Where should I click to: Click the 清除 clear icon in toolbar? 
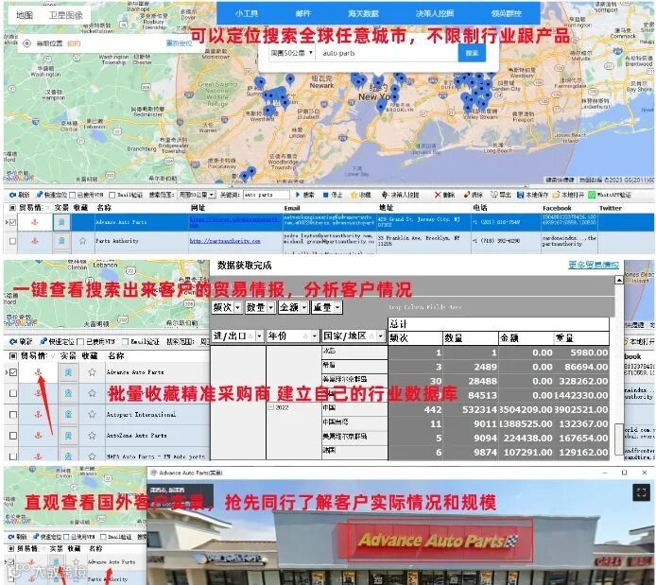coord(467,195)
